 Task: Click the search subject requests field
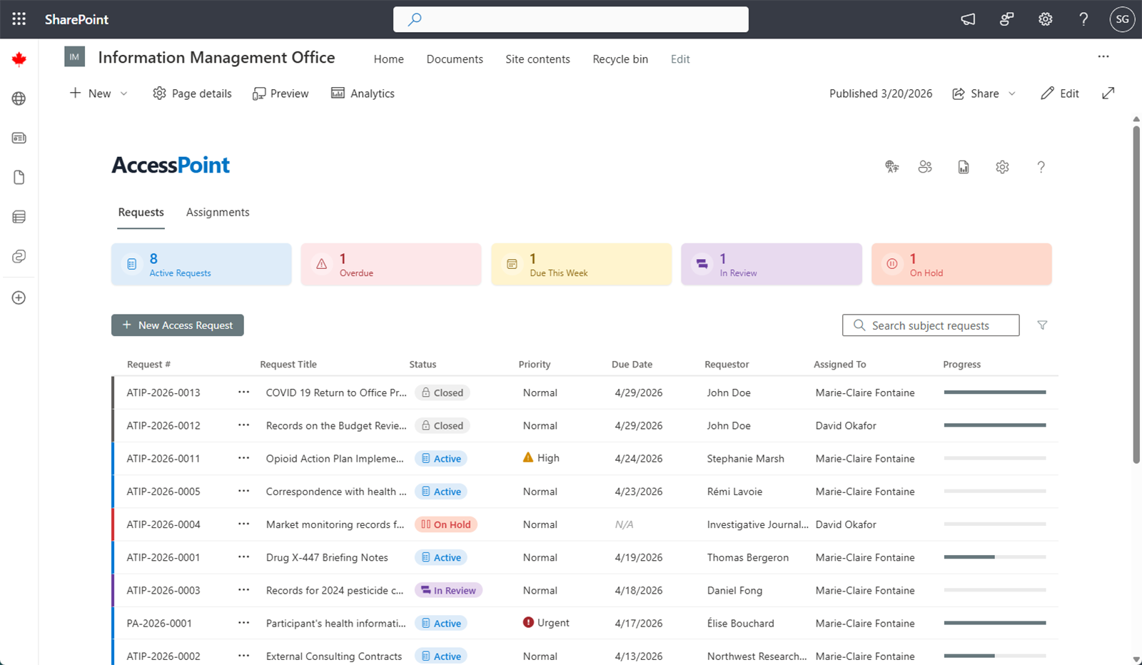[930, 325]
